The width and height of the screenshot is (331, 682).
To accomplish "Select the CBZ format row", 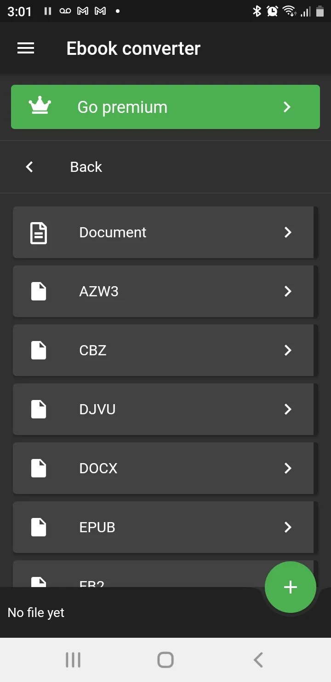I will click(x=163, y=350).
